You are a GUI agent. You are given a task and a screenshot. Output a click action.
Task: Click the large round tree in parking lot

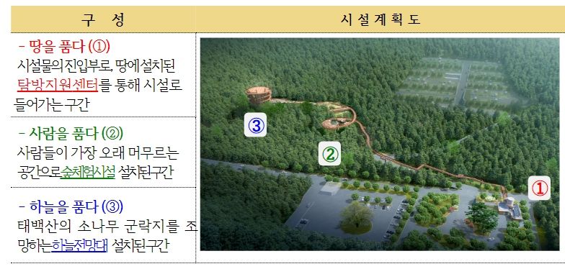[x=356, y=218]
